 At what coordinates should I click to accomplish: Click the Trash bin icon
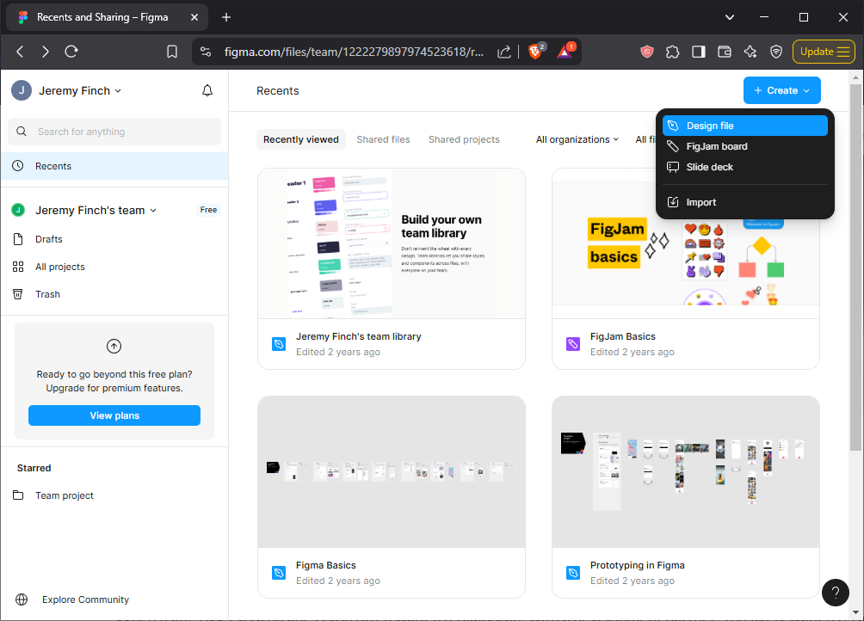click(18, 294)
